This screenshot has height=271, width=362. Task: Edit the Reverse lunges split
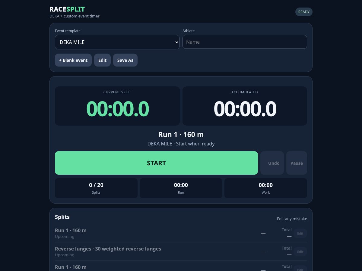pos(300,252)
